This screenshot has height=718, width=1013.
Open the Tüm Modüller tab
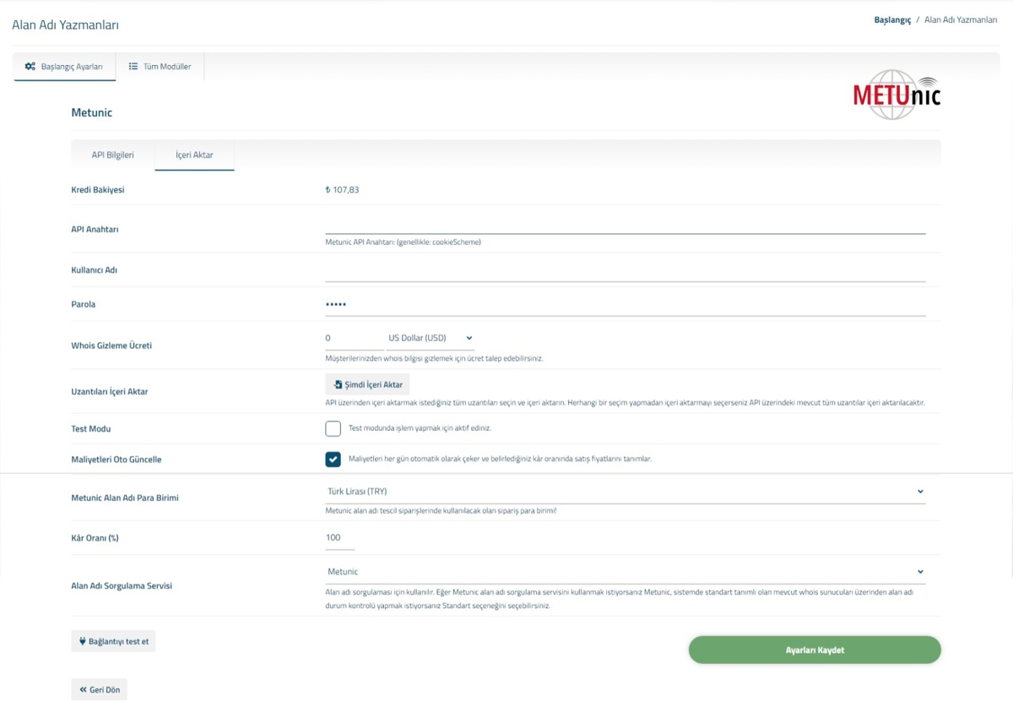tap(160, 66)
